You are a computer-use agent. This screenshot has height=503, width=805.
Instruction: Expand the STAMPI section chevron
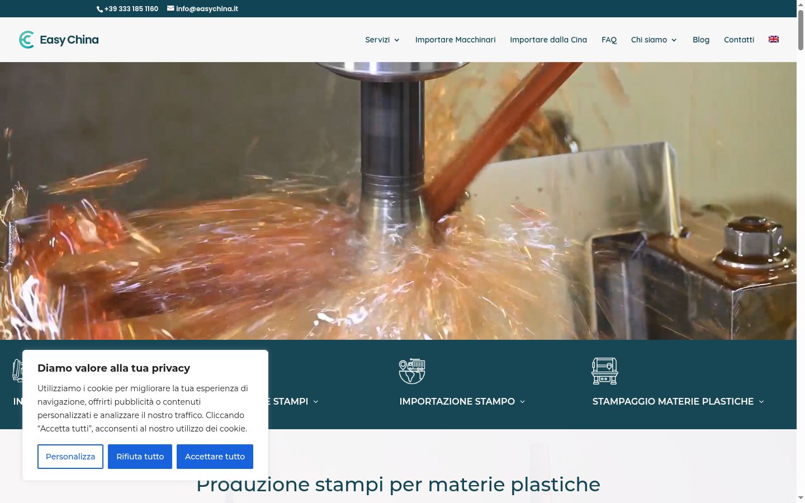tap(316, 402)
